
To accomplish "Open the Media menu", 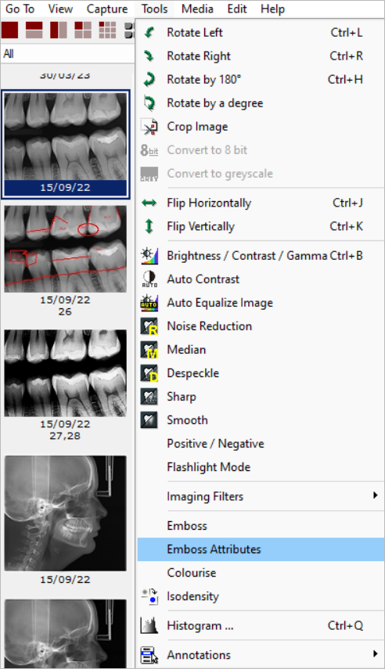I will click(x=197, y=9).
